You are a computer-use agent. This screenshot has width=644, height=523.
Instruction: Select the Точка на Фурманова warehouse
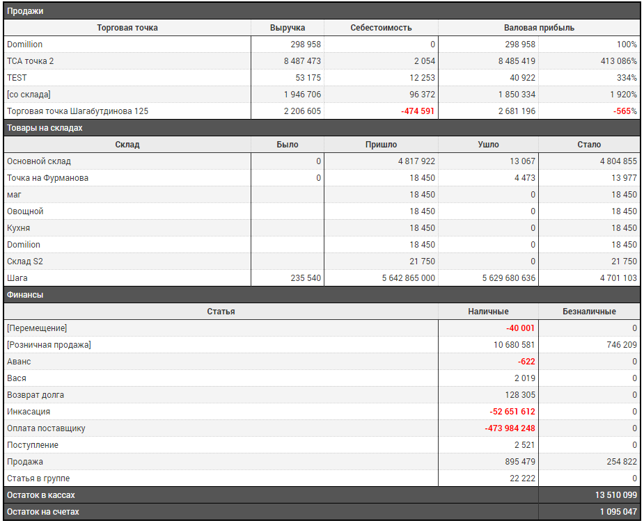tap(47, 178)
